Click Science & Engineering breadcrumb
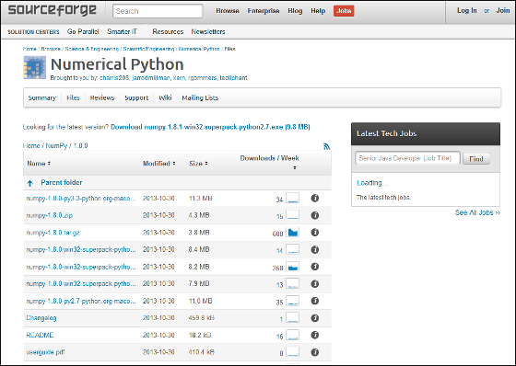516x366 pixels. click(x=92, y=49)
